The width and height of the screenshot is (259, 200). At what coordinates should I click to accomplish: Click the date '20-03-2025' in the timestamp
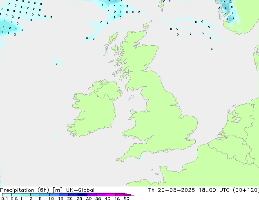coord(176,190)
